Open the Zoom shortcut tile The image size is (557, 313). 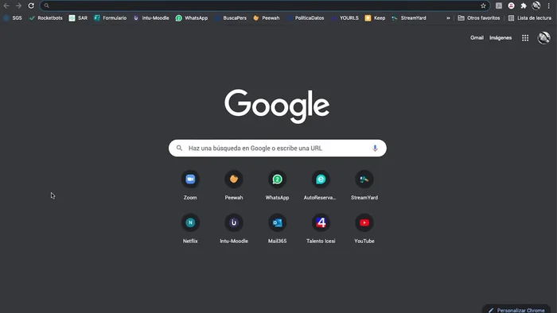coord(190,185)
